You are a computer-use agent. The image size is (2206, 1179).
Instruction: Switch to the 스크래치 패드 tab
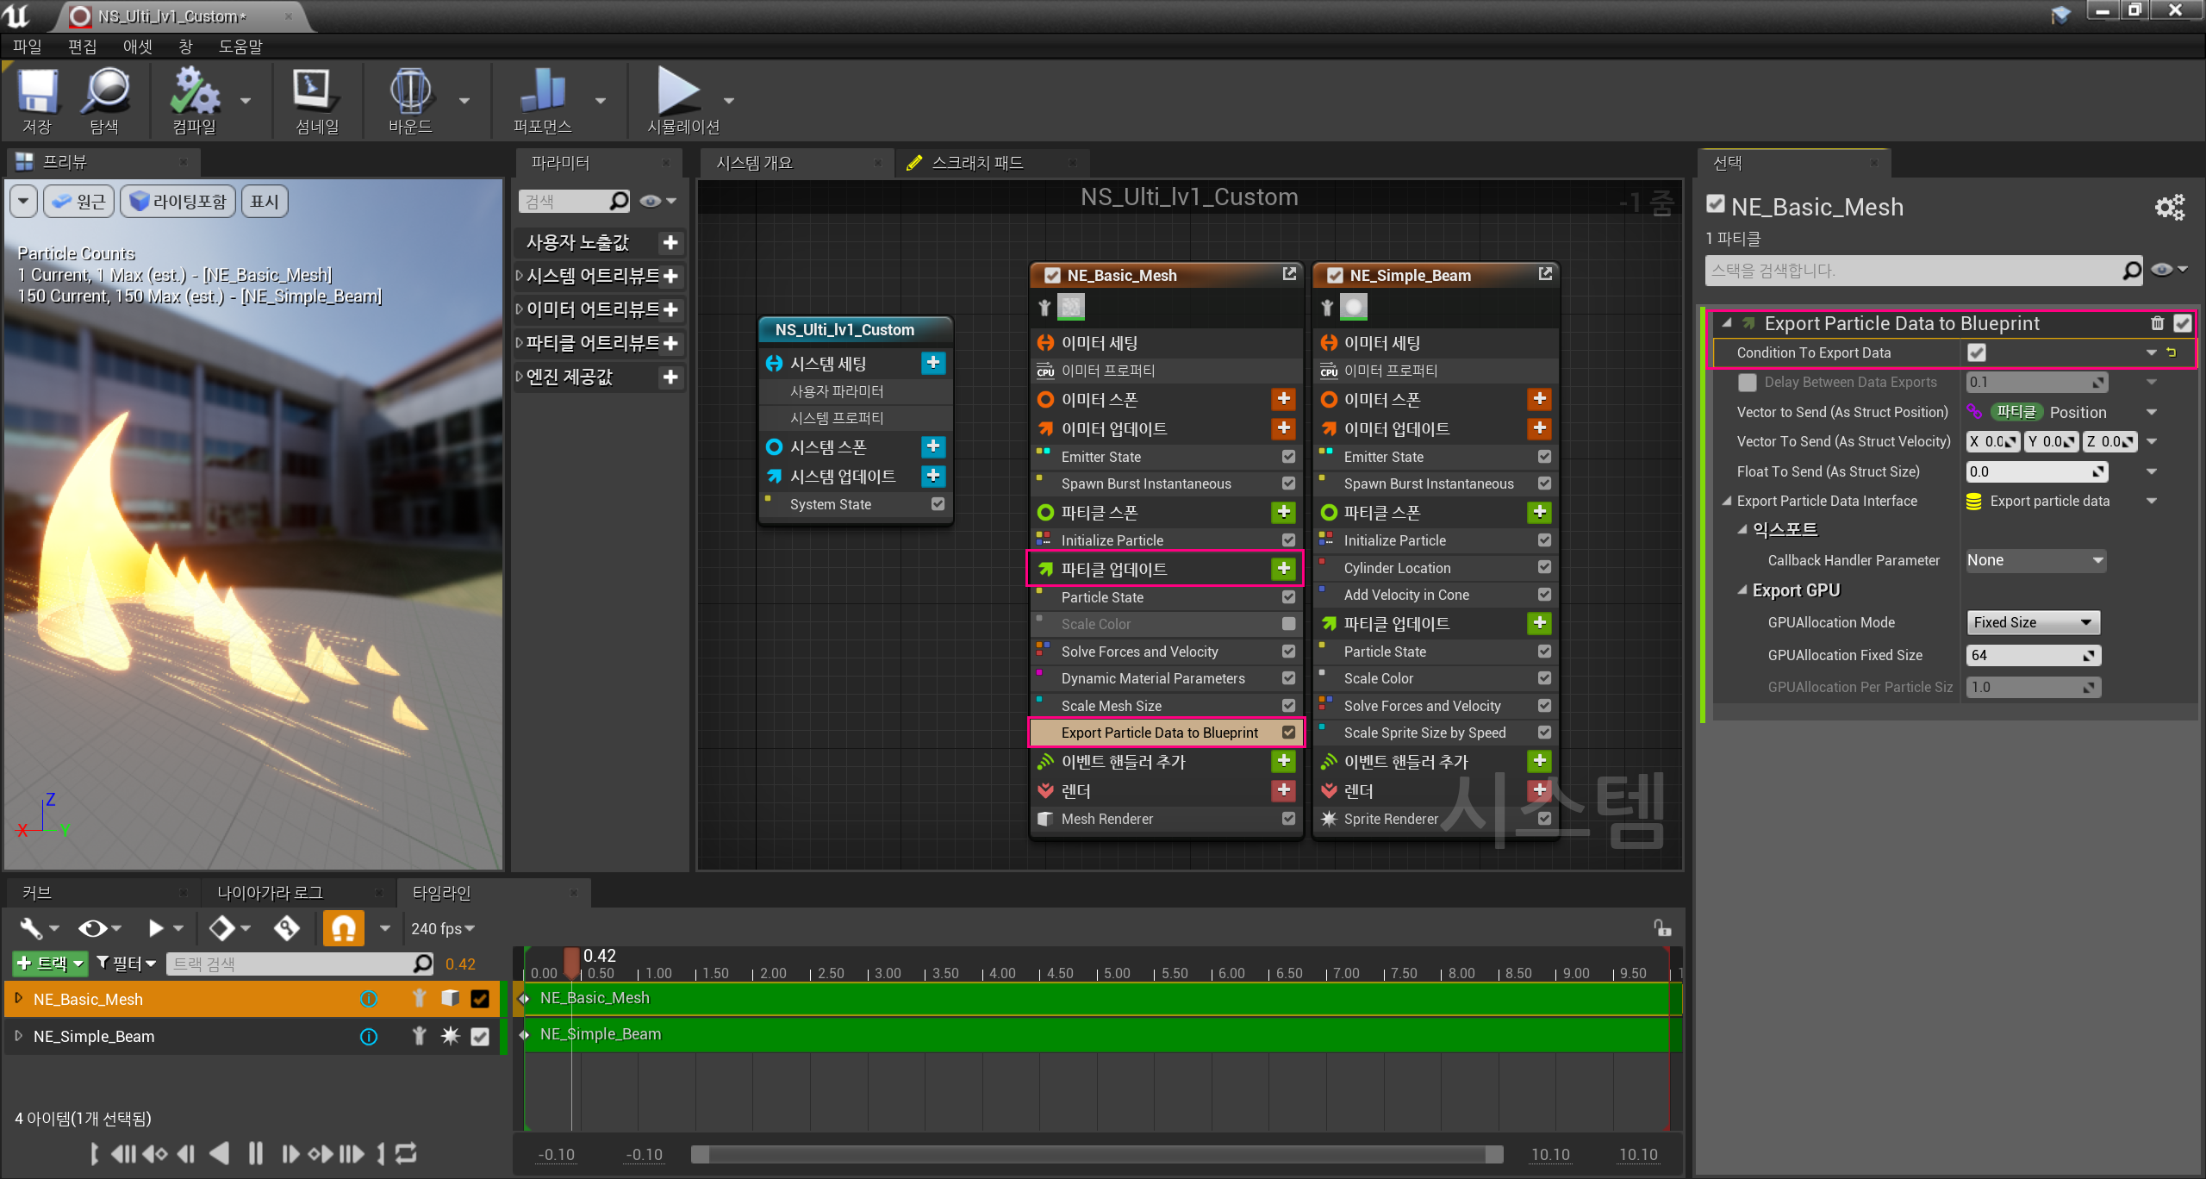click(977, 163)
